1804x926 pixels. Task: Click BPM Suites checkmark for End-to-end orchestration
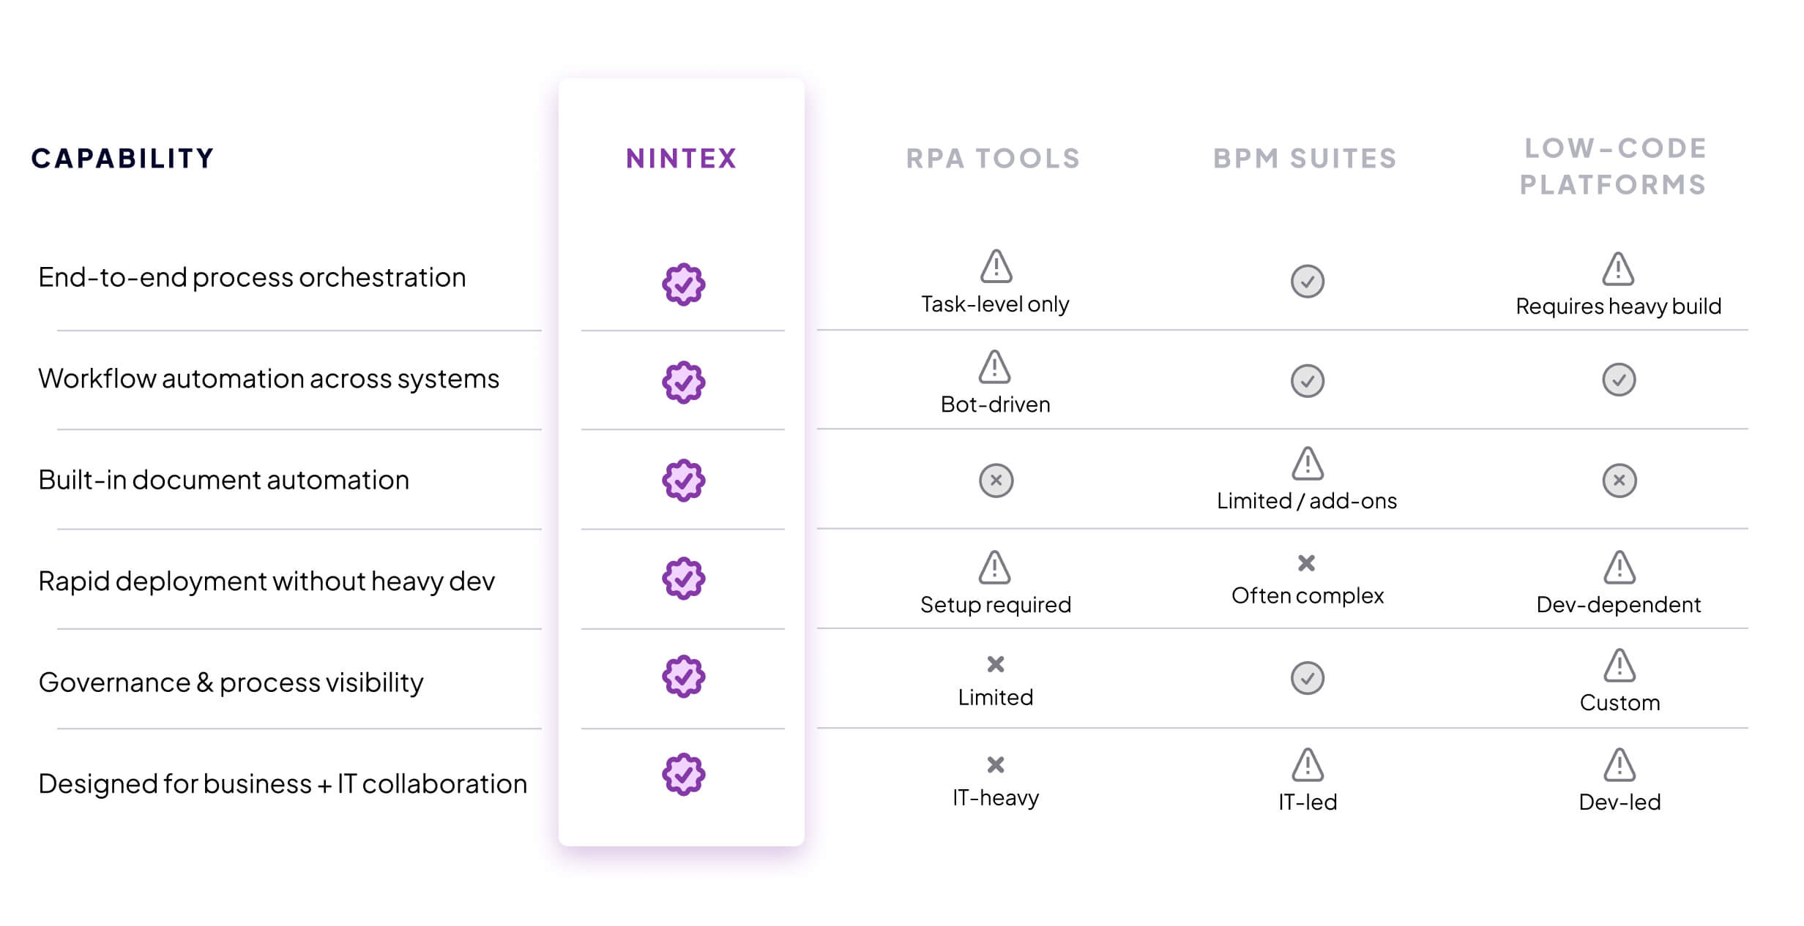1307,281
